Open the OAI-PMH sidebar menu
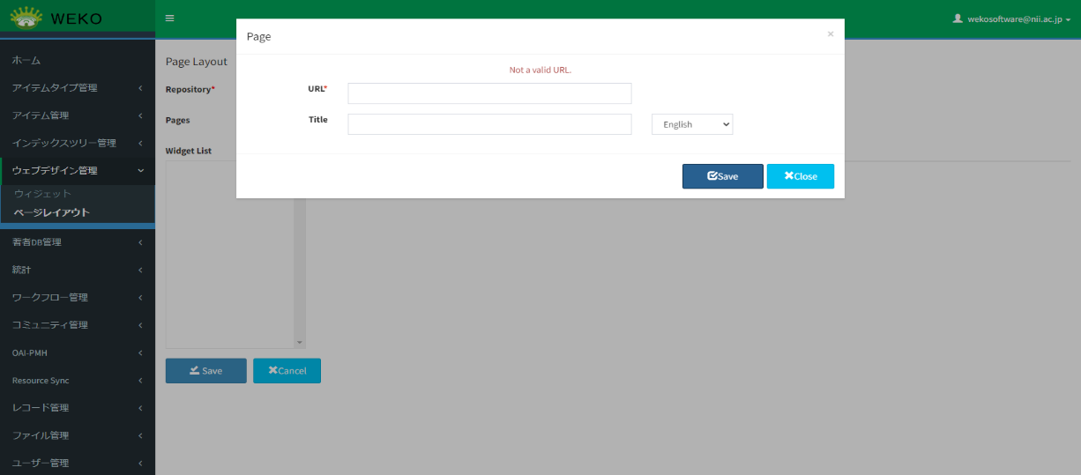The height and width of the screenshot is (475, 1081). coord(77,353)
